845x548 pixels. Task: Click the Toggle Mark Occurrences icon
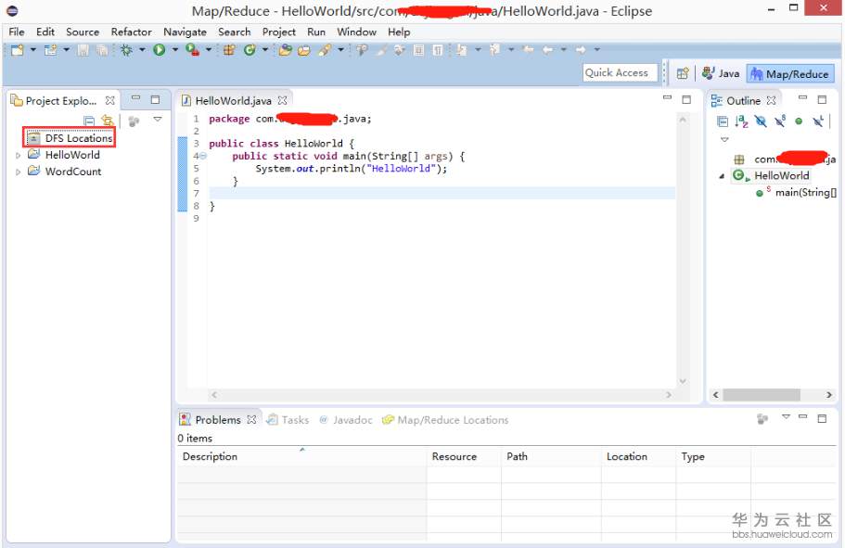381,50
